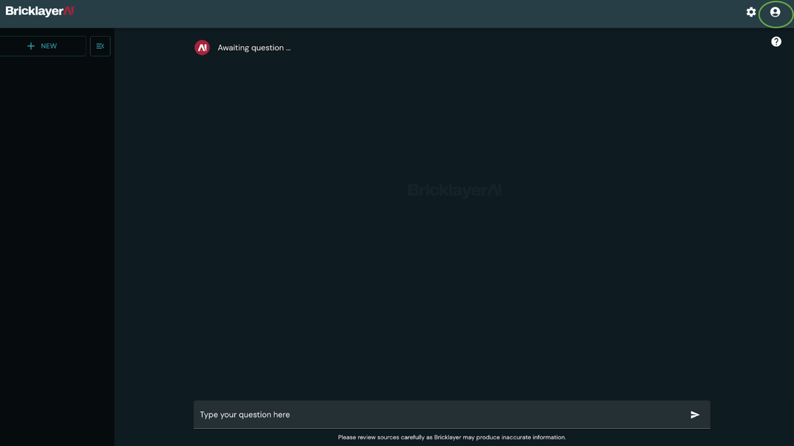This screenshot has height=446, width=794.
Task: Select the red 'AI' portion of the header logo
Action: tap(69, 11)
